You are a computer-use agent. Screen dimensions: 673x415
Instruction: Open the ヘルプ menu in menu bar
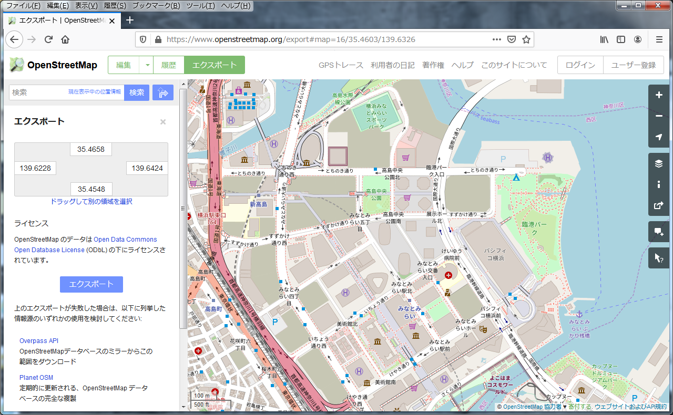coord(235,6)
